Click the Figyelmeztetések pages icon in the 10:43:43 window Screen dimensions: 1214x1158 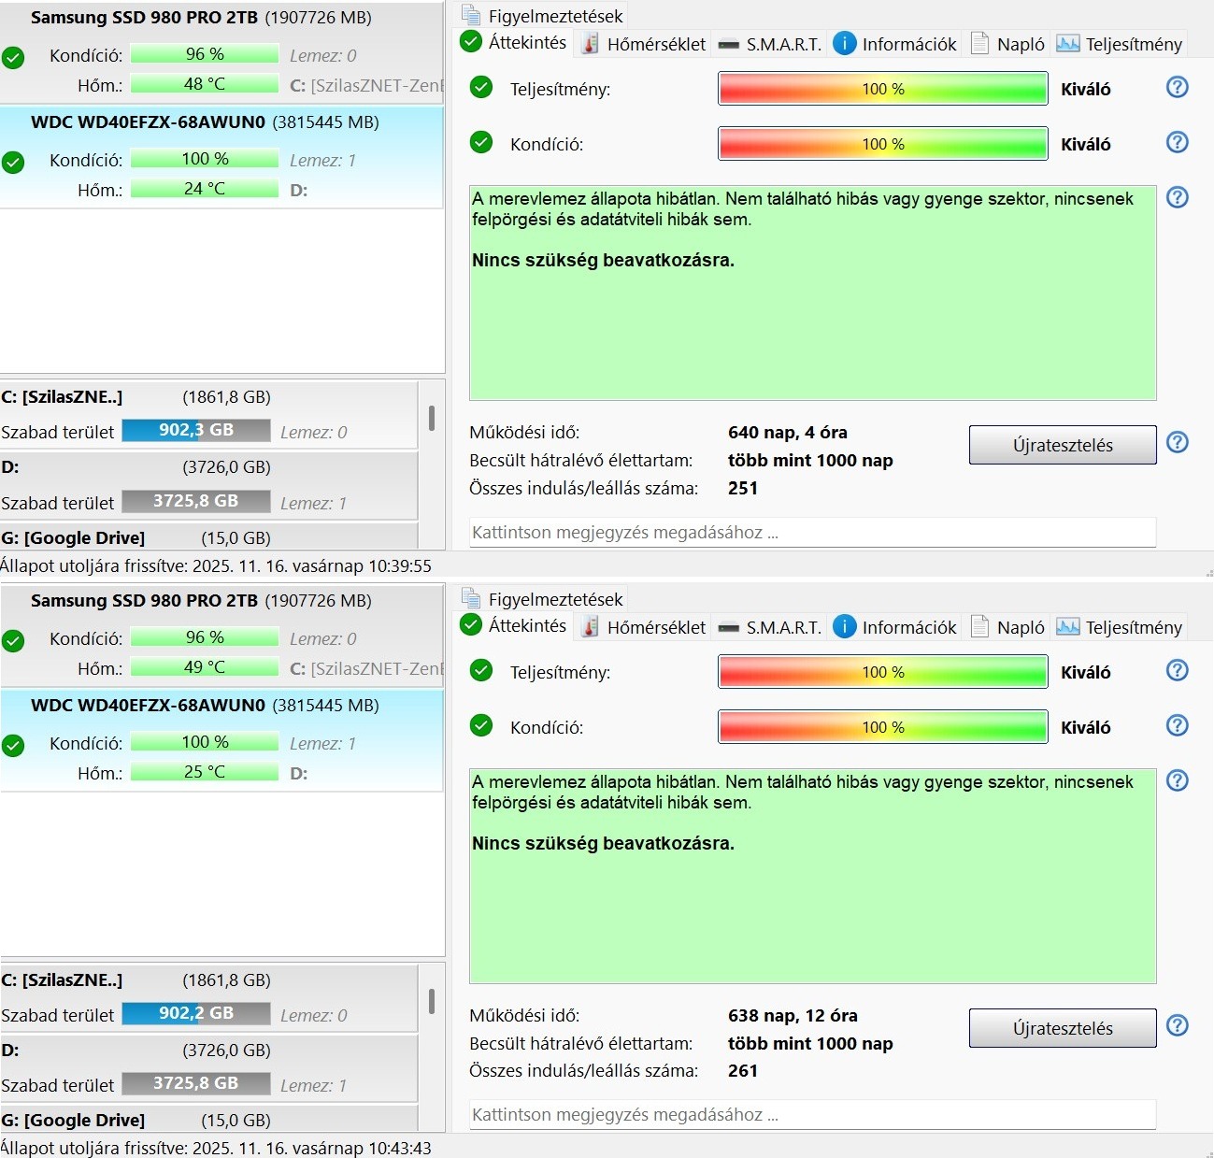click(471, 598)
